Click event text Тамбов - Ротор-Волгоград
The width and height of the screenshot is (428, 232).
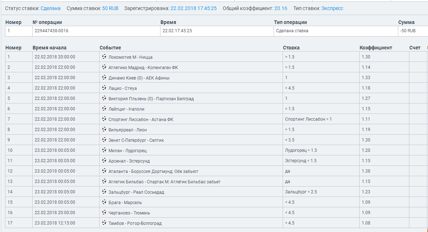click(135, 223)
